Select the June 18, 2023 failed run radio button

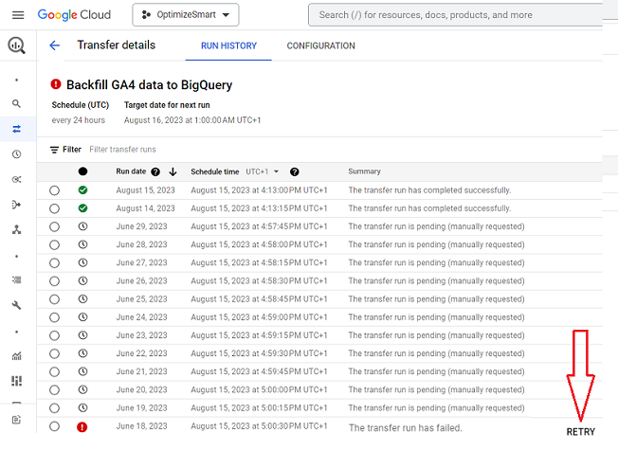click(54, 426)
